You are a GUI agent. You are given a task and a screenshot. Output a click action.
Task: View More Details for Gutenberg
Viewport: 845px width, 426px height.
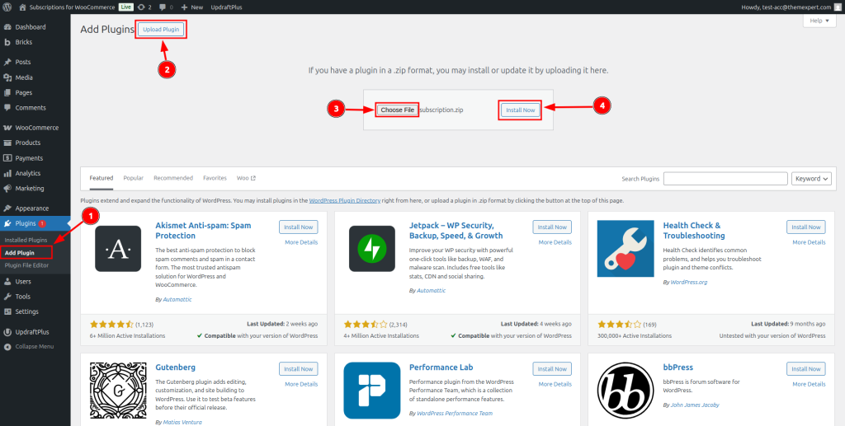click(x=301, y=384)
